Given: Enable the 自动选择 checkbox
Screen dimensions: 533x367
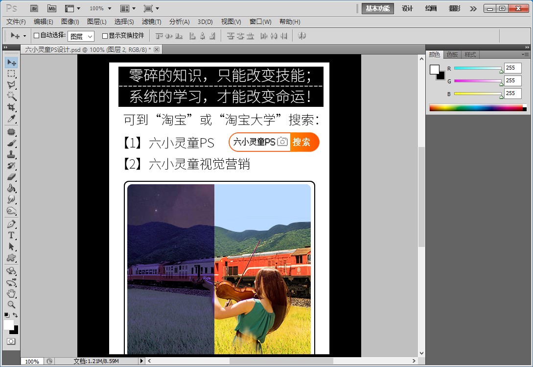Looking at the screenshot, I should coord(36,35).
